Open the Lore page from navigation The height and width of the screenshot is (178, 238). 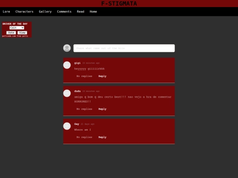[x=6, y=12]
